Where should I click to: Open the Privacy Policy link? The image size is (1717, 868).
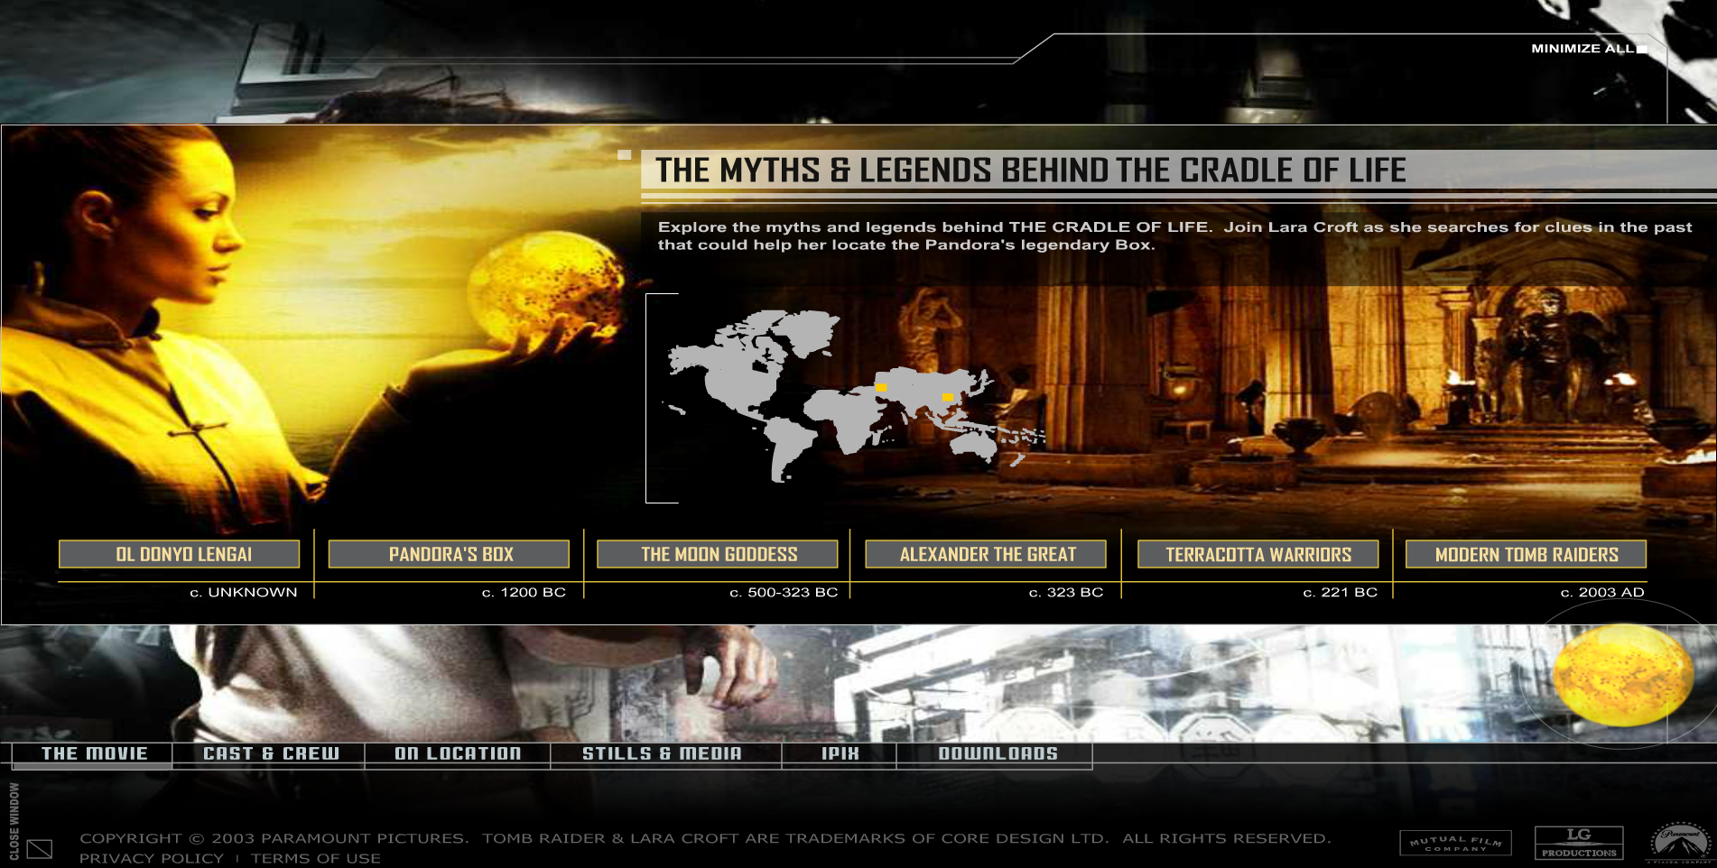[x=151, y=858]
